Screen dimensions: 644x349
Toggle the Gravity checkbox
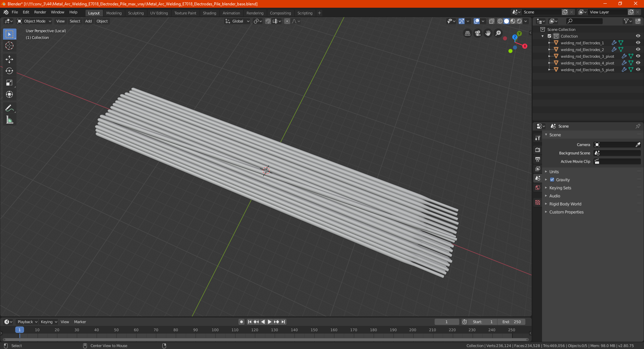pos(552,180)
